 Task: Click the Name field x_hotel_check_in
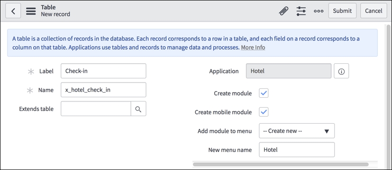pyautogui.click(x=103, y=90)
